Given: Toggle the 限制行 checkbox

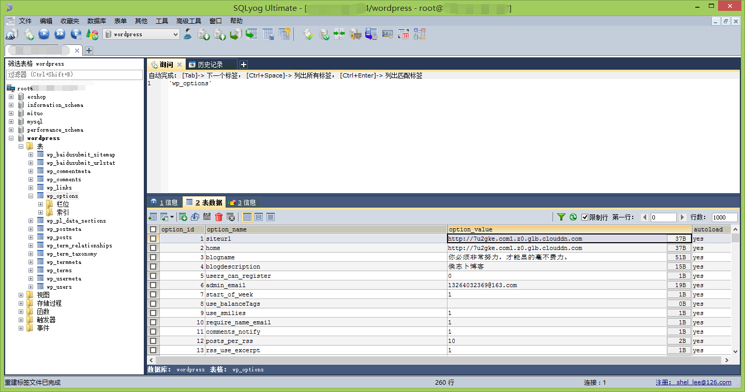Looking at the screenshot, I should pos(585,217).
